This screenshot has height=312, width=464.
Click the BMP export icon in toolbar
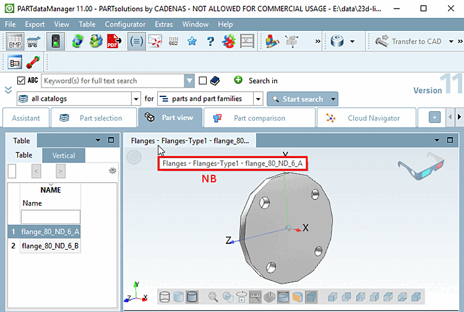pos(15,41)
